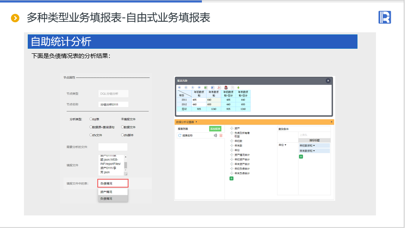Click the refresh icon beside 报表名称
The height and width of the screenshot is (228, 405).
click(x=180, y=136)
